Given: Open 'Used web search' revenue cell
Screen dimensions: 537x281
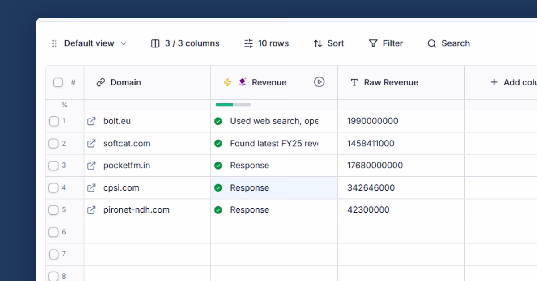Looking at the screenshot, I should pos(274,121).
